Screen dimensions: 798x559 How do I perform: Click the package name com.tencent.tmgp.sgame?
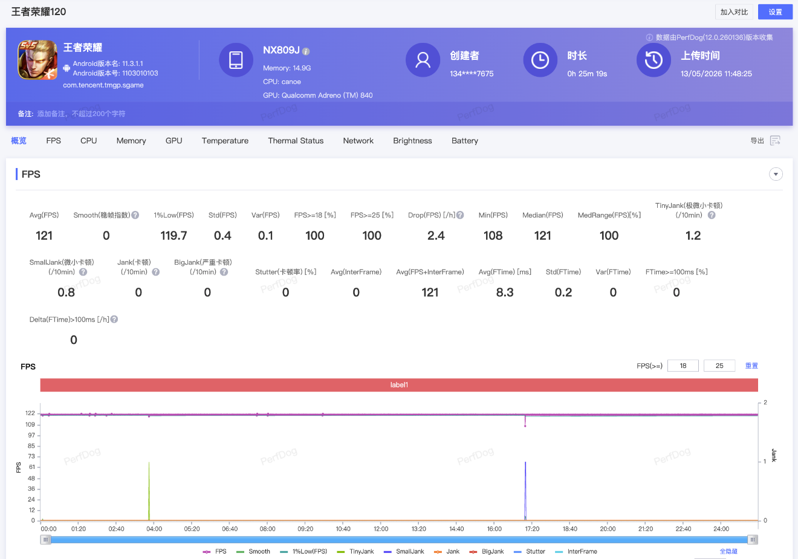point(103,85)
